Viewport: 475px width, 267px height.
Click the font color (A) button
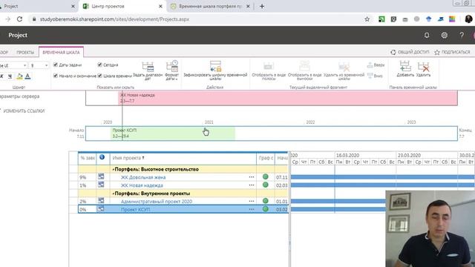coord(27,76)
